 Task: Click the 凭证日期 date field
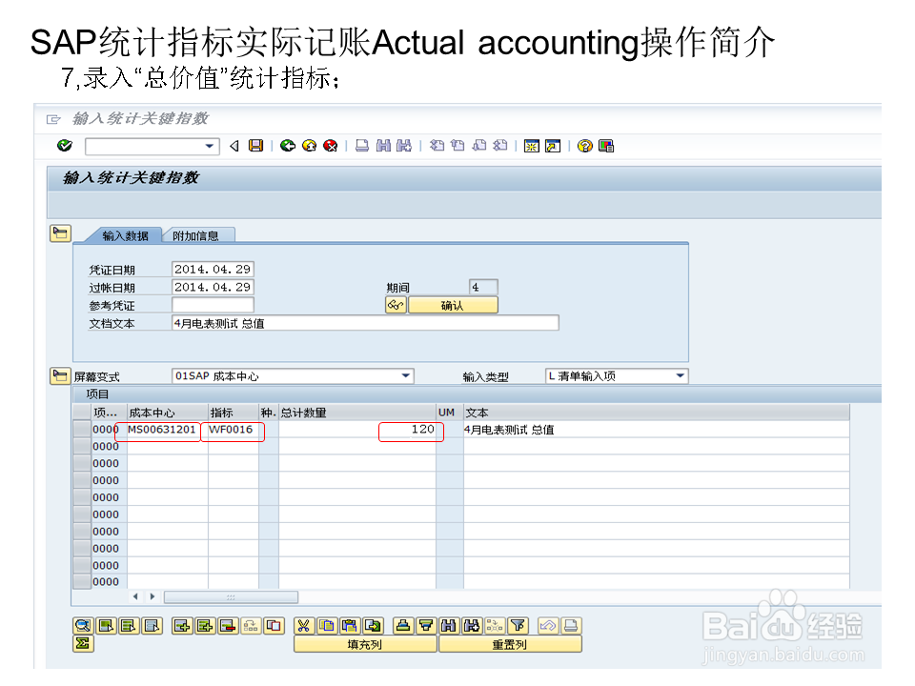(213, 269)
